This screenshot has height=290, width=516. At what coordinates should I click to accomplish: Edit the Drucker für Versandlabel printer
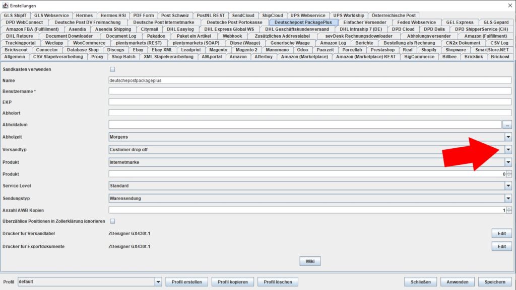point(501,234)
